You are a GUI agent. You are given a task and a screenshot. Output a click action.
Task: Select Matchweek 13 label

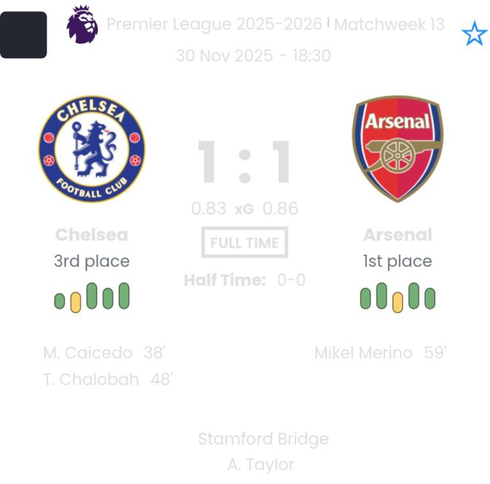(389, 24)
